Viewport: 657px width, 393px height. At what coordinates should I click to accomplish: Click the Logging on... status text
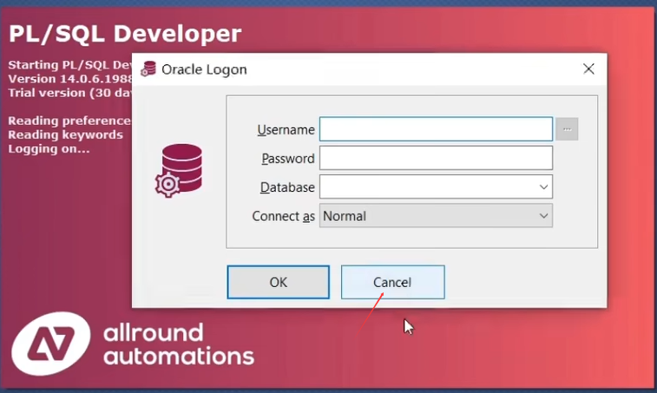(49, 148)
